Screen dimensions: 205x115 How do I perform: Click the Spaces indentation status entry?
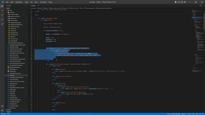(x=184, y=114)
